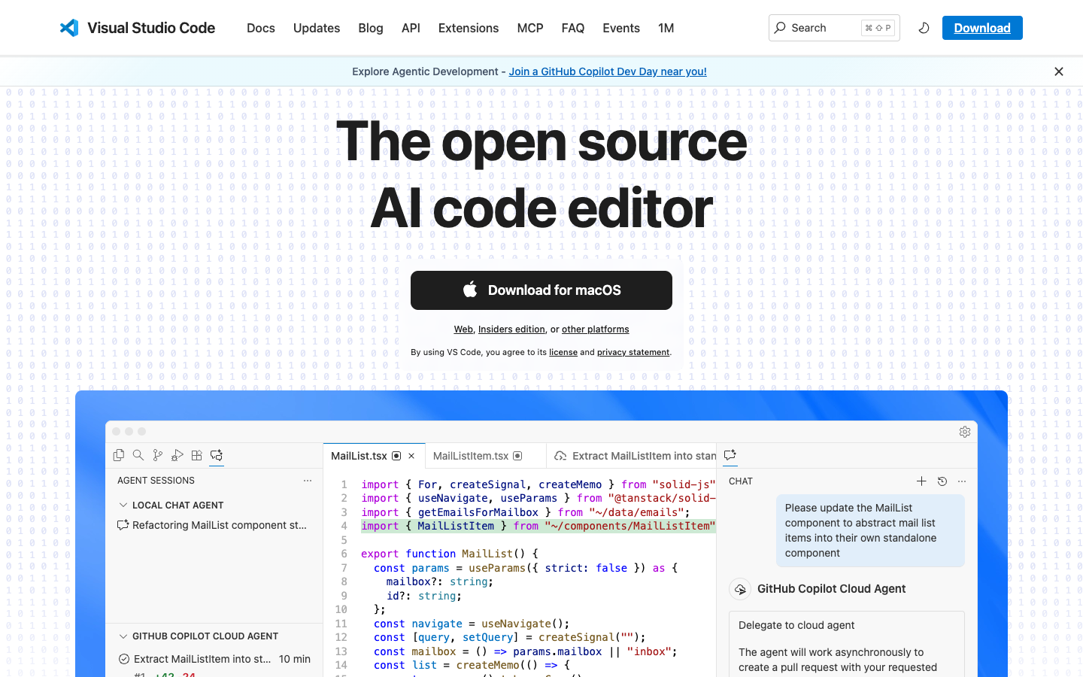Click the chat icon beside Refactoring MailList session
The image size is (1083, 677).
pos(123,525)
